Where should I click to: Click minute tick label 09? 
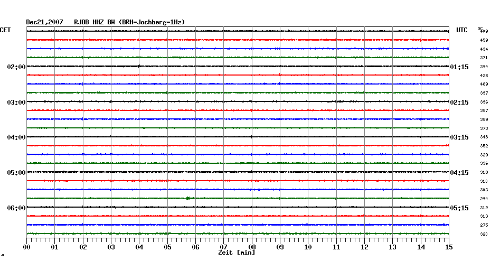(280, 247)
